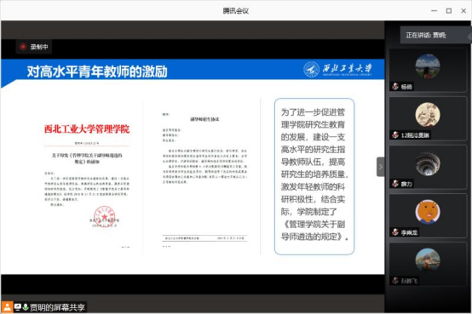Image resolution: width=472 pixels, height=314 pixels.
Task: Collapse the participant sidebar with the chevron arrow
Action: pyautogui.click(x=381, y=167)
